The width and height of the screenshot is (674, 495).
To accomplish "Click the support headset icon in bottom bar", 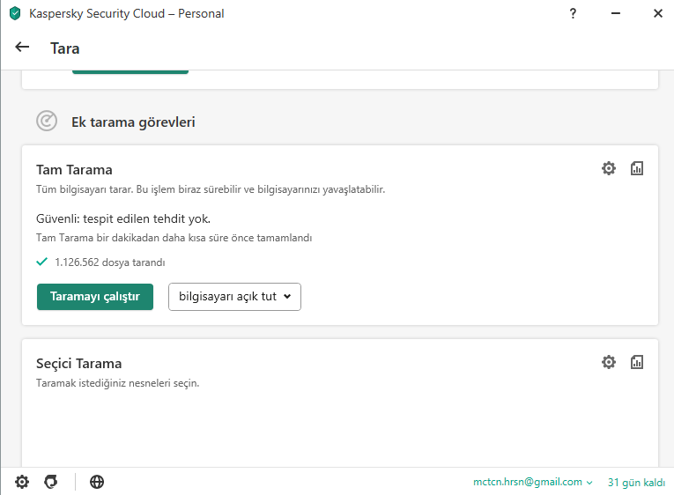I will pyautogui.click(x=51, y=482).
